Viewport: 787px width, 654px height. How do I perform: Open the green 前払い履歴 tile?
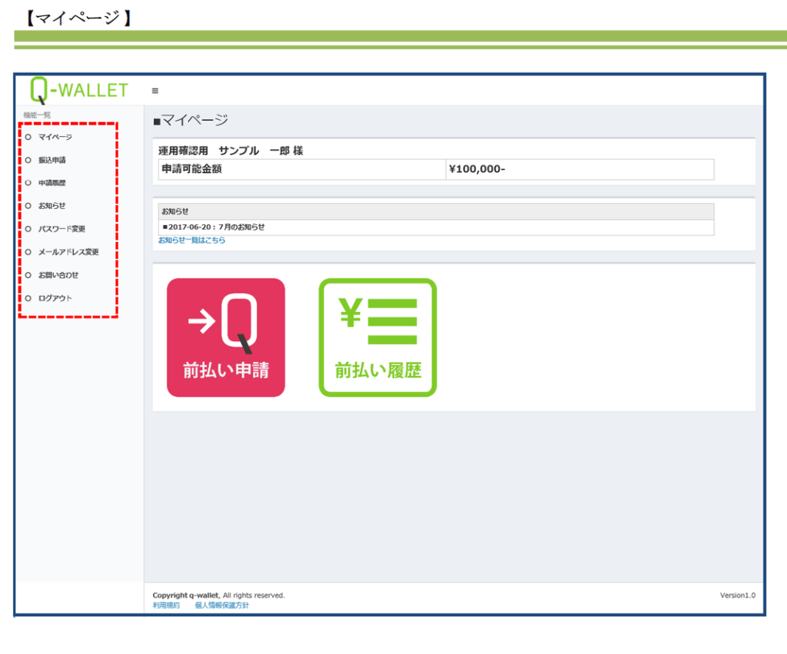(x=377, y=337)
